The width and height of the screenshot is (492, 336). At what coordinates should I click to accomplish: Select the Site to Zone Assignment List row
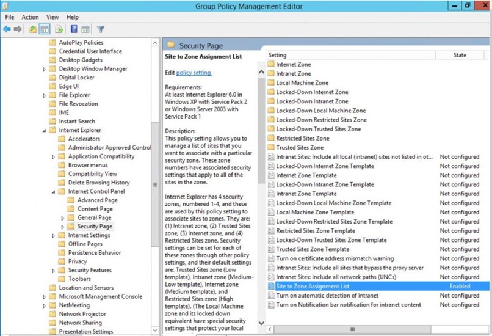(378, 286)
